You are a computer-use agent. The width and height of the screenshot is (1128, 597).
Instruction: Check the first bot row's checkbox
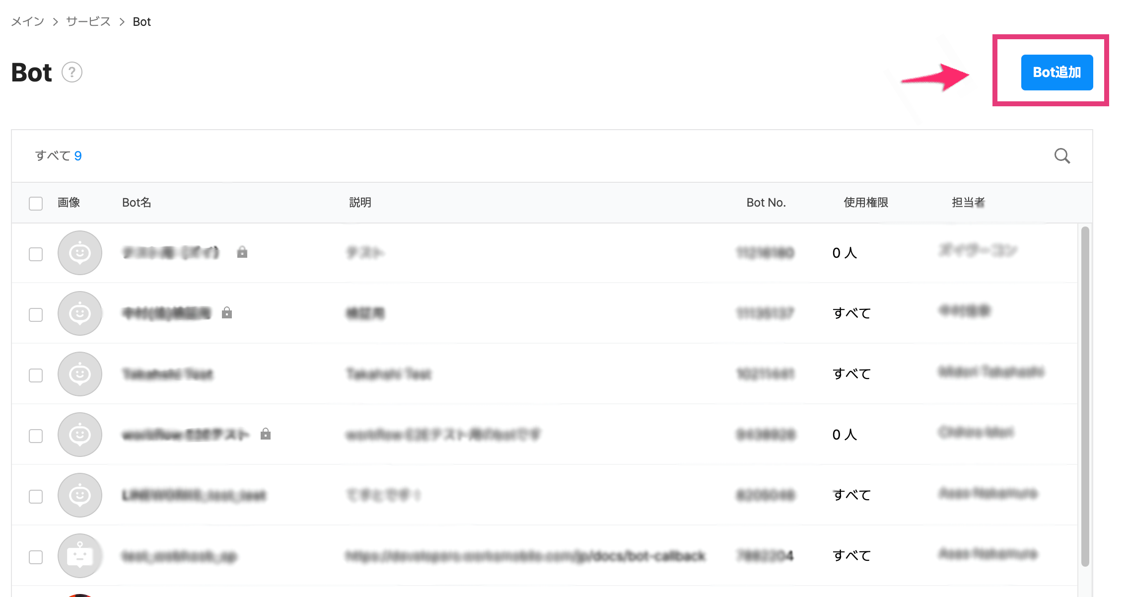coord(36,254)
